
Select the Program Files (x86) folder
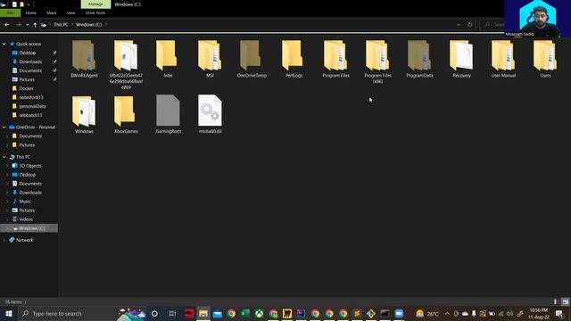click(377, 62)
